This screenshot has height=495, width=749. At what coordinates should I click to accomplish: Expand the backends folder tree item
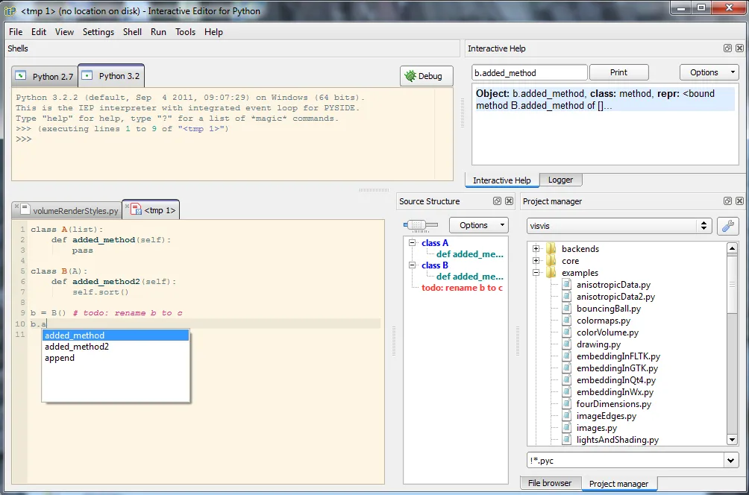[536, 248]
